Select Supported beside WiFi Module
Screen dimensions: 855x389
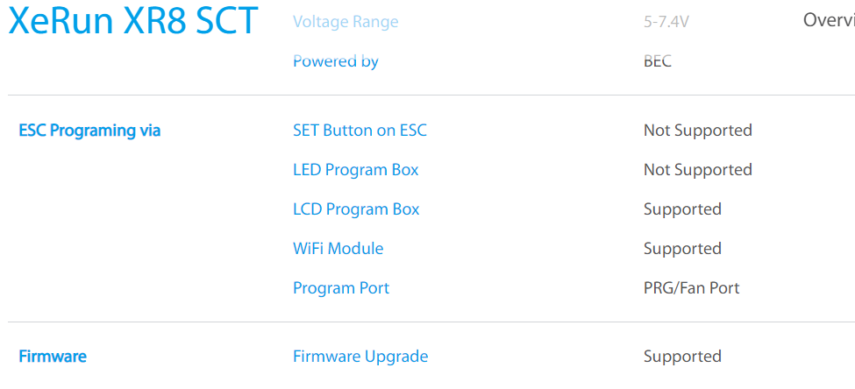[682, 249]
